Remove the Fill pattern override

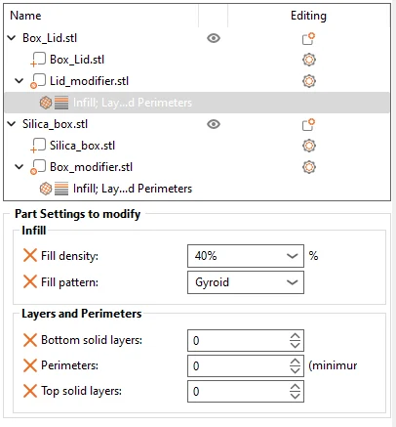(30, 281)
